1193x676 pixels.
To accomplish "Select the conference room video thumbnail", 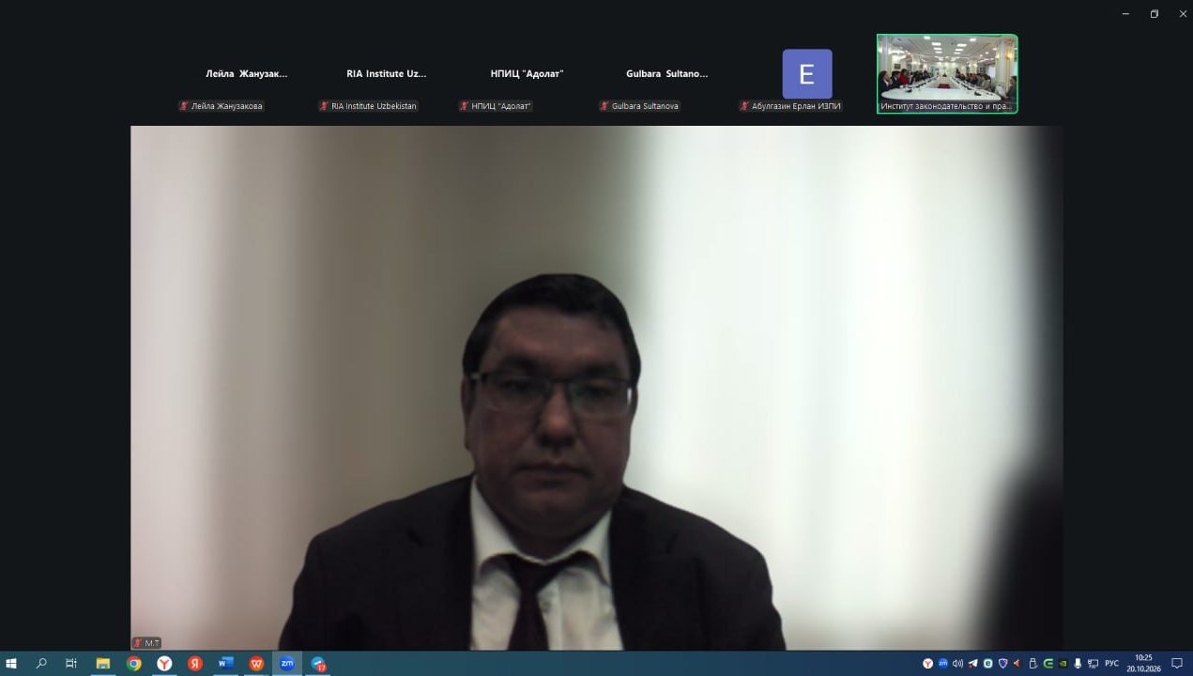I will tap(947, 74).
